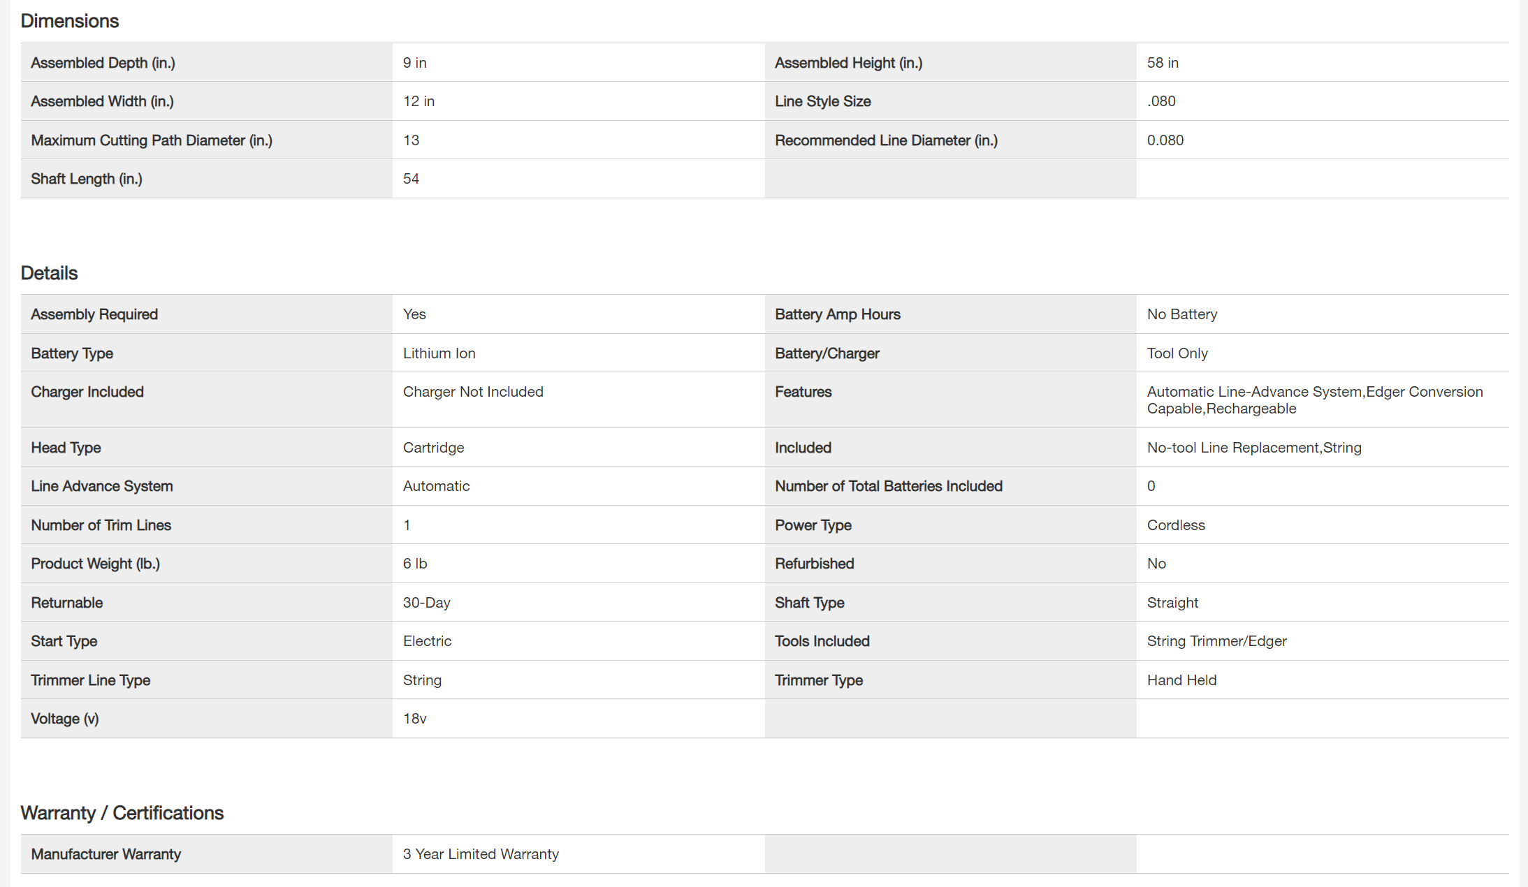Click the Dimensions section heading

point(70,21)
